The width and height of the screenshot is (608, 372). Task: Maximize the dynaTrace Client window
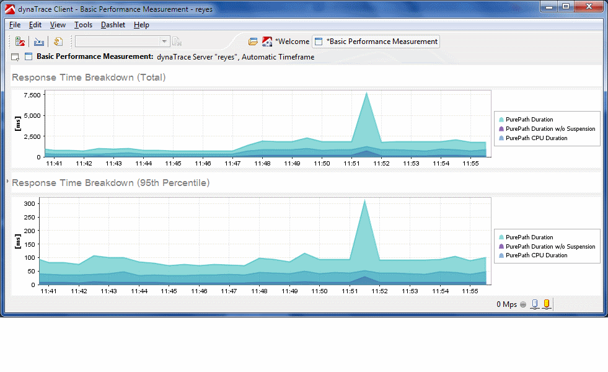pyautogui.click(x=566, y=7)
